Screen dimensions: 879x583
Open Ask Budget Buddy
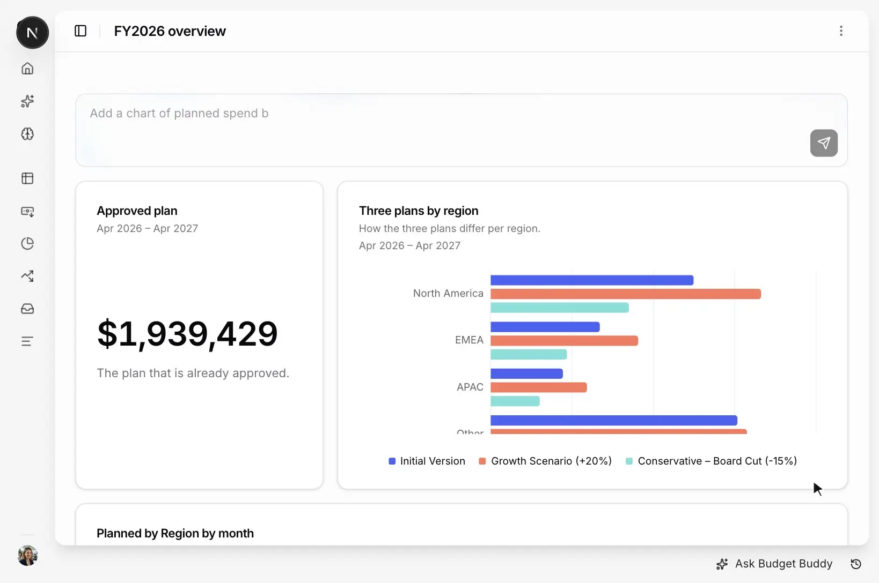[x=774, y=564]
